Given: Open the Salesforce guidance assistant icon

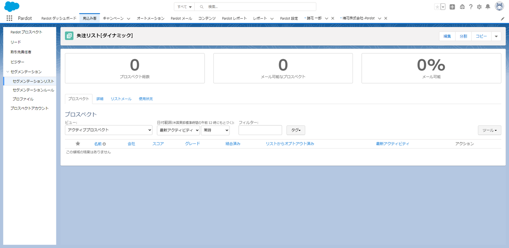Looking at the screenshot, I should click(462, 6).
